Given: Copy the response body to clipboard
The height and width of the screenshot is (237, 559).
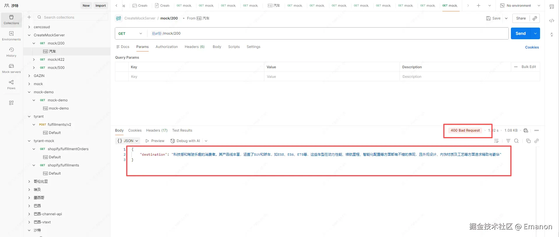Looking at the screenshot, I should click(528, 141).
